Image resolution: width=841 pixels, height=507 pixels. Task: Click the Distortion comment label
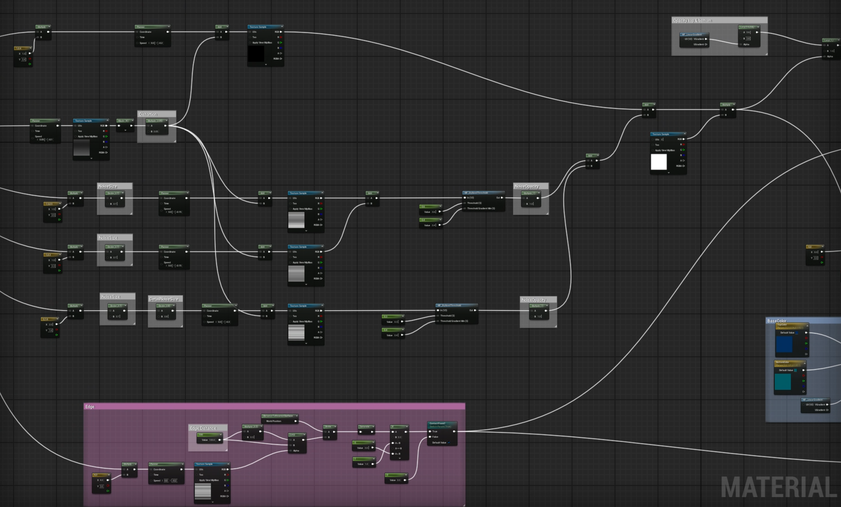[x=148, y=114]
